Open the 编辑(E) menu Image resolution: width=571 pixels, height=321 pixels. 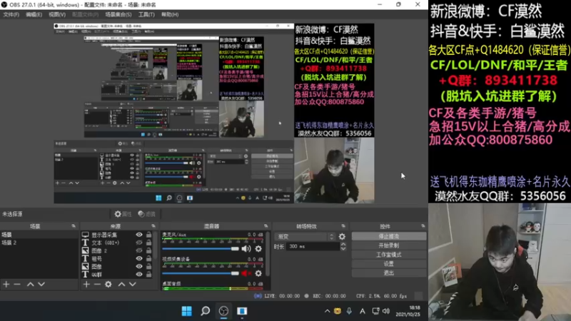[x=34, y=14]
